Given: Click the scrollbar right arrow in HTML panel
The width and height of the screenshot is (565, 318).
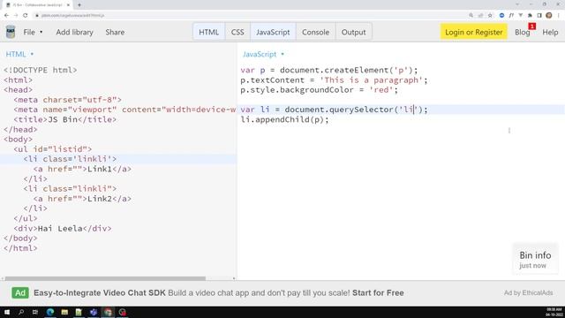Looking at the screenshot, I should click(x=234, y=278).
